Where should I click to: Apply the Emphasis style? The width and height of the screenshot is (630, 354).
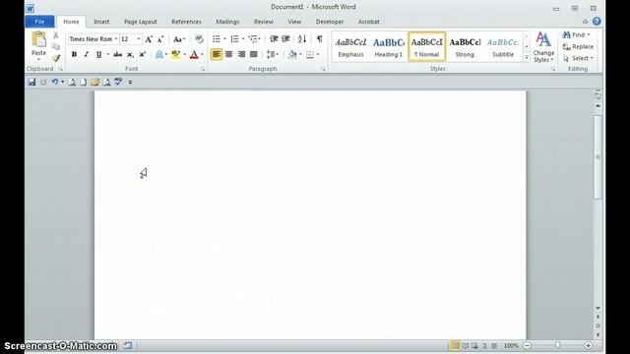[350, 47]
